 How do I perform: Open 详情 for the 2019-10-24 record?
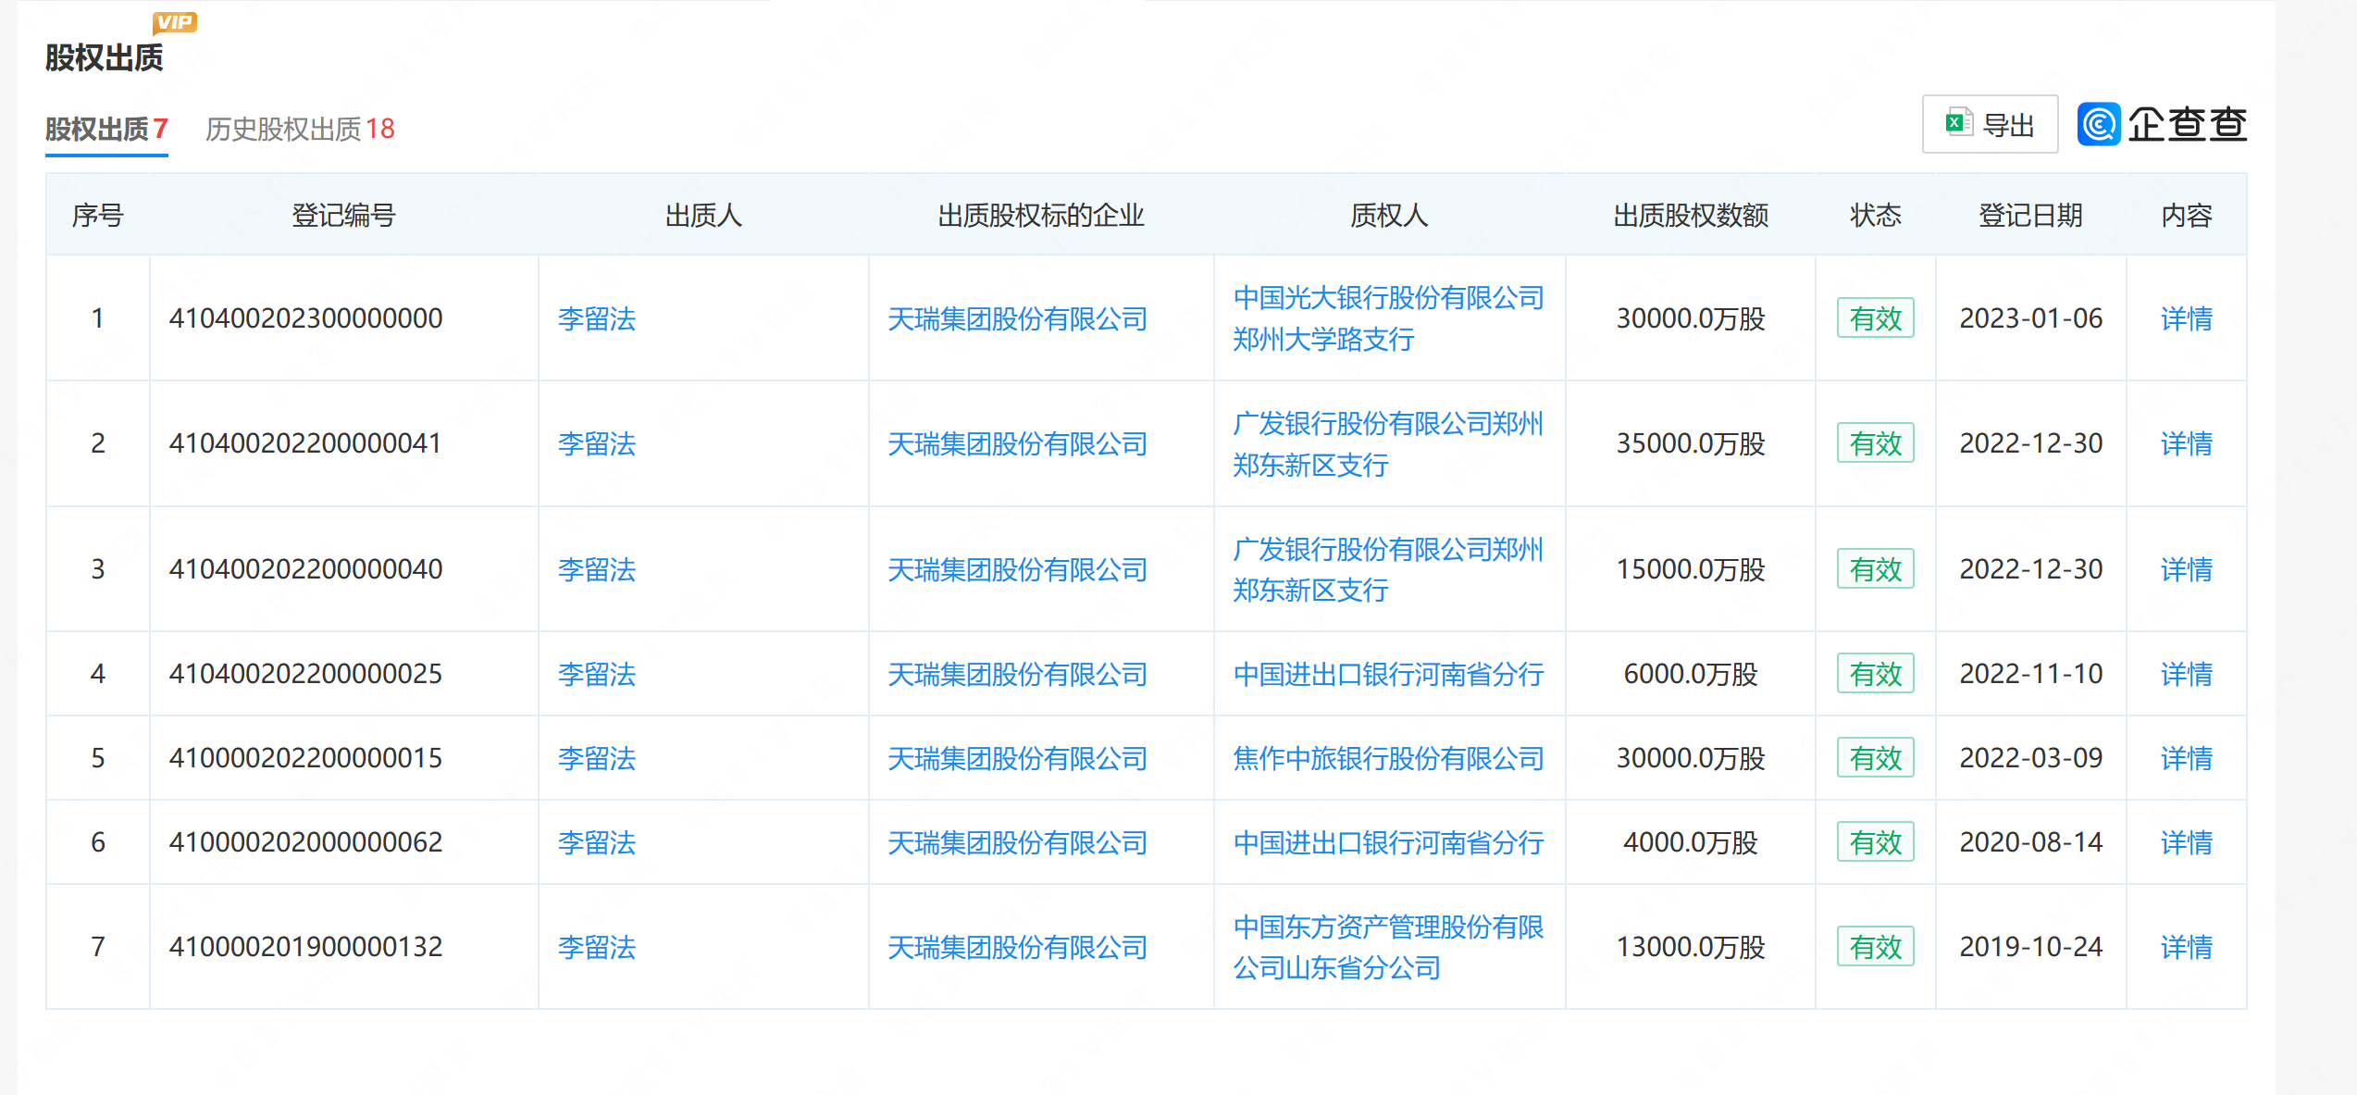(x=2186, y=947)
